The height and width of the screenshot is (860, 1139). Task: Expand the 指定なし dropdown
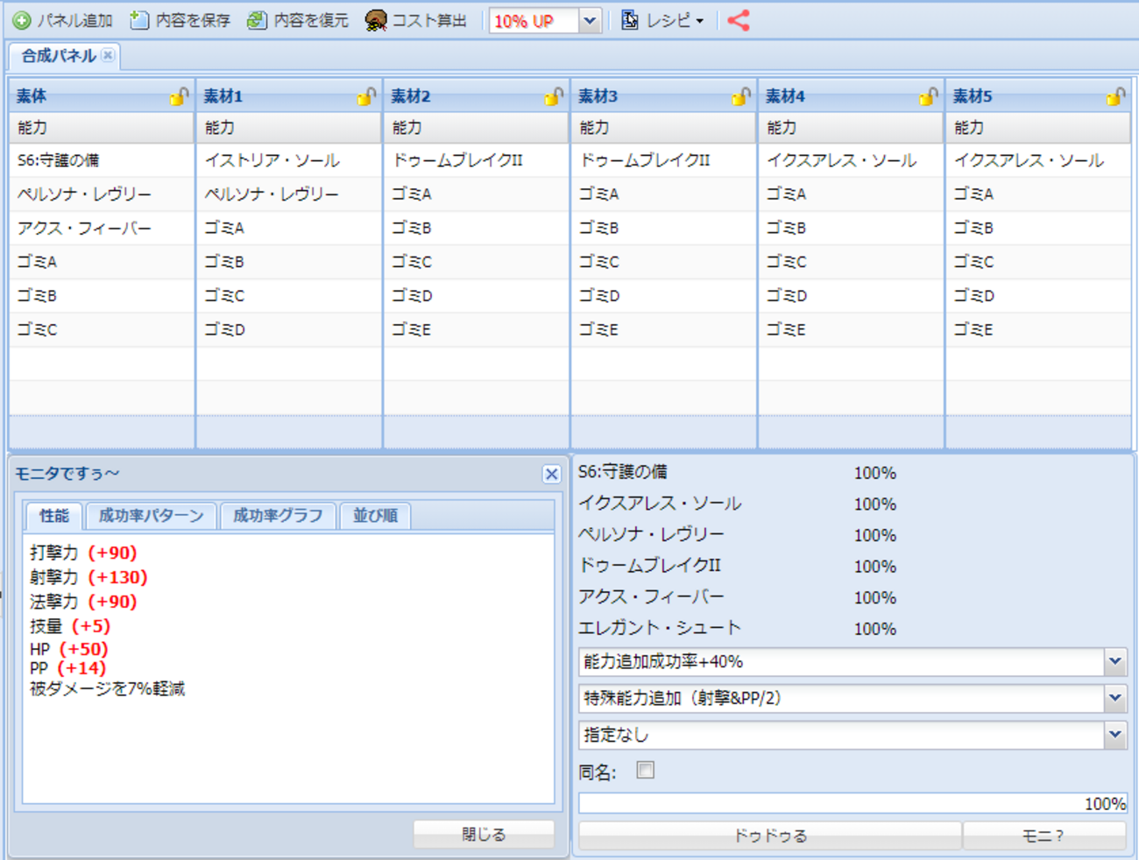[1114, 735]
